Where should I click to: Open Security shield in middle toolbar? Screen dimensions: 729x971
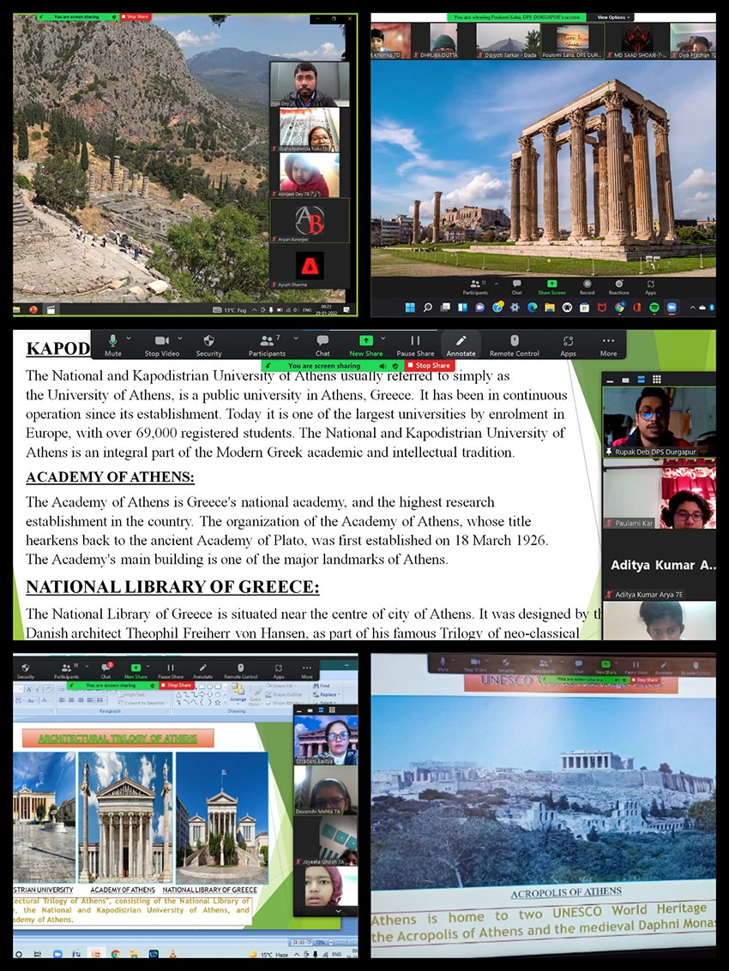pyautogui.click(x=208, y=345)
